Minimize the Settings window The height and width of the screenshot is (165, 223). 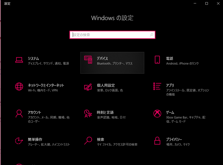[x=194, y=4]
